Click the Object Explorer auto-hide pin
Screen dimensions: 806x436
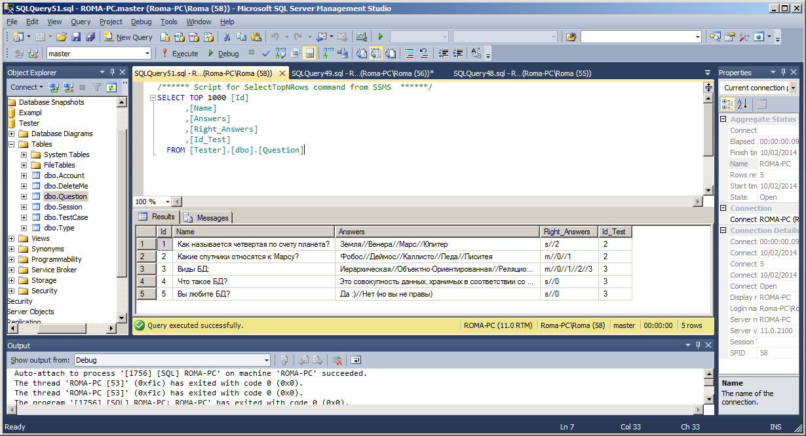point(113,72)
